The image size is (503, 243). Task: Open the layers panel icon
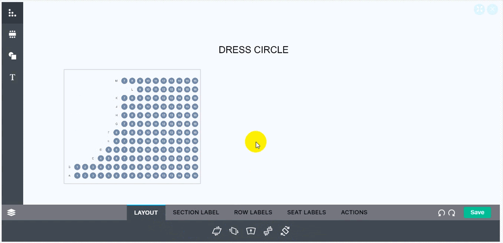(11, 212)
